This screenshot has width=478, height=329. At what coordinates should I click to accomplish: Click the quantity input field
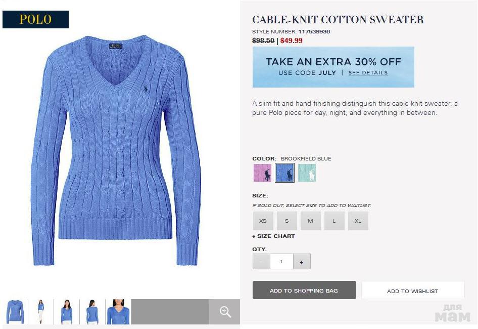click(281, 262)
